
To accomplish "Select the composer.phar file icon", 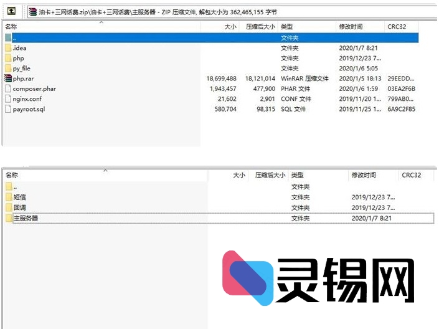I will click(8, 88).
